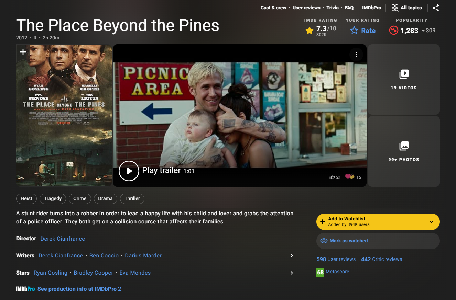The width and height of the screenshot is (456, 300).
Task: Open Bradley Cooper star link
Action: (x=94, y=273)
